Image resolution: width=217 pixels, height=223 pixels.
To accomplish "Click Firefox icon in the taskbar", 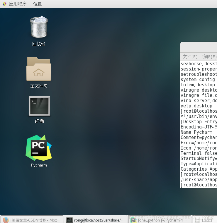I will tap(6, 220).
